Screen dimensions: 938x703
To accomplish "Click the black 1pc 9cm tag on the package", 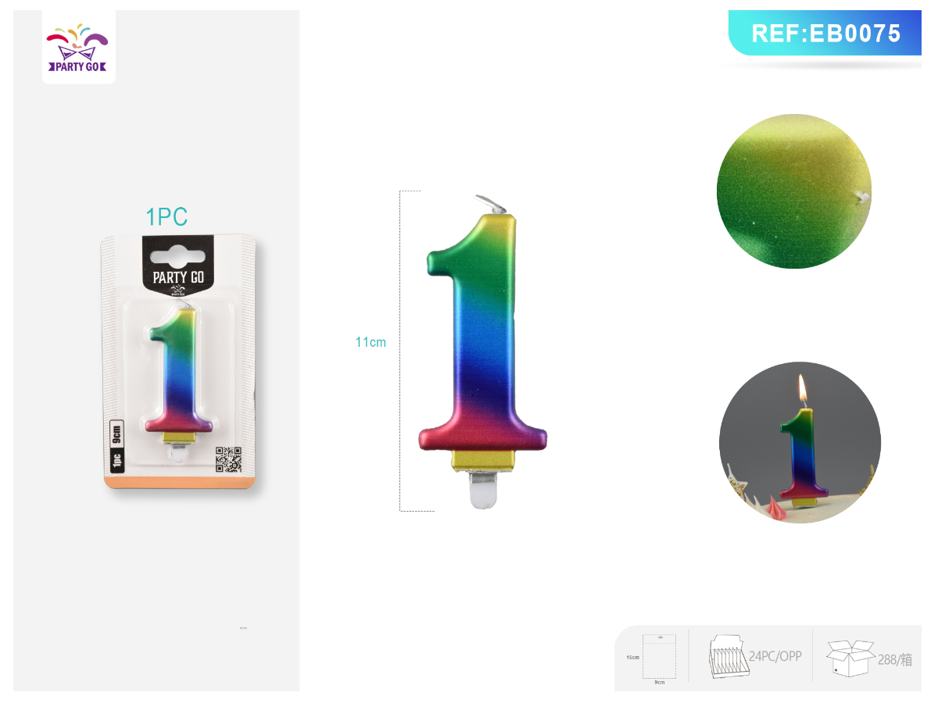I will [116, 444].
